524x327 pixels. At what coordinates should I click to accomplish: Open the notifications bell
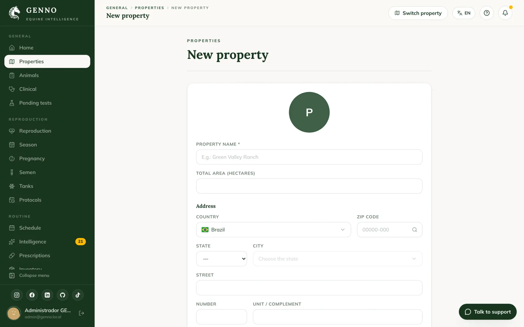coord(505,13)
